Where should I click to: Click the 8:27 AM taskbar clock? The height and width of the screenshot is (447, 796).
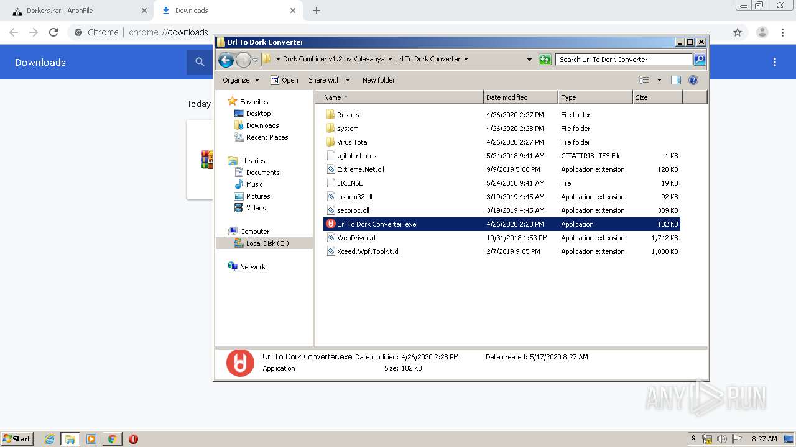(x=764, y=439)
